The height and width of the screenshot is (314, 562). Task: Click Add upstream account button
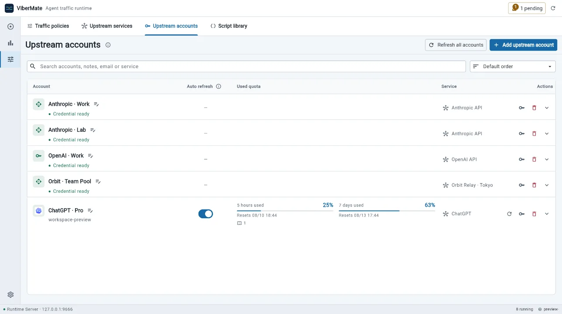523,45
